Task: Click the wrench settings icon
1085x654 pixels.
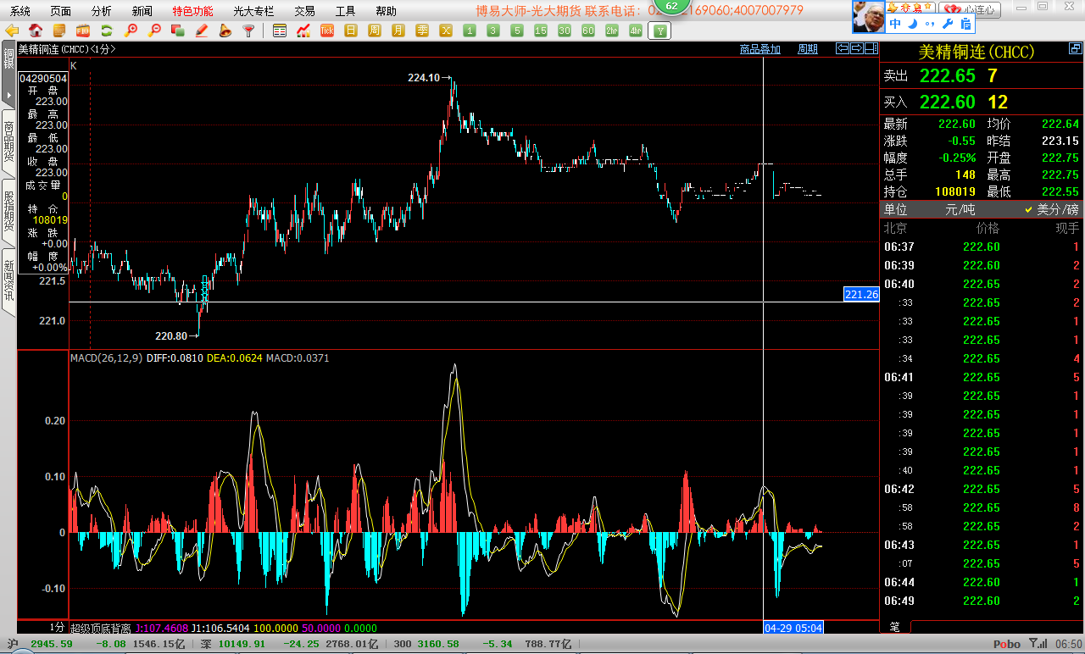Action: pyautogui.click(x=948, y=24)
